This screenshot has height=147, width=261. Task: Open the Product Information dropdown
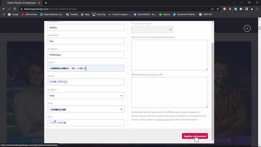(x=152, y=30)
